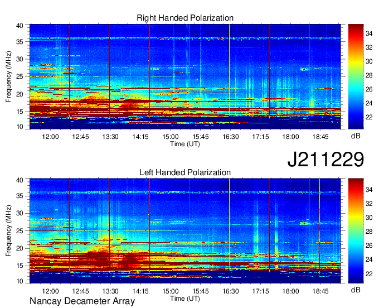Click the "Time (UT)" label under Right Handed plot
Viewport: 379px width, 308px height.
coord(185,144)
